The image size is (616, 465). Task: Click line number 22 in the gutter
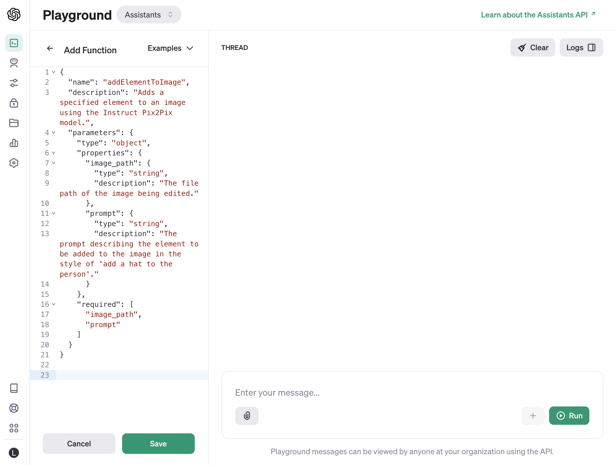click(x=45, y=365)
